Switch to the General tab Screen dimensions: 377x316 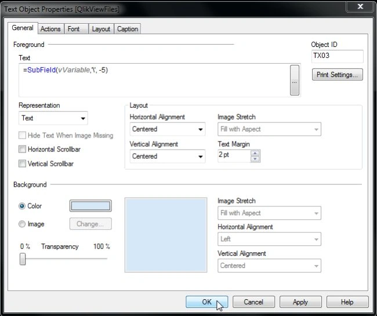23,28
